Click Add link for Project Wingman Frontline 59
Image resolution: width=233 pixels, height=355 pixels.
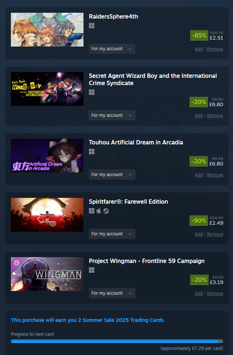pos(199,294)
